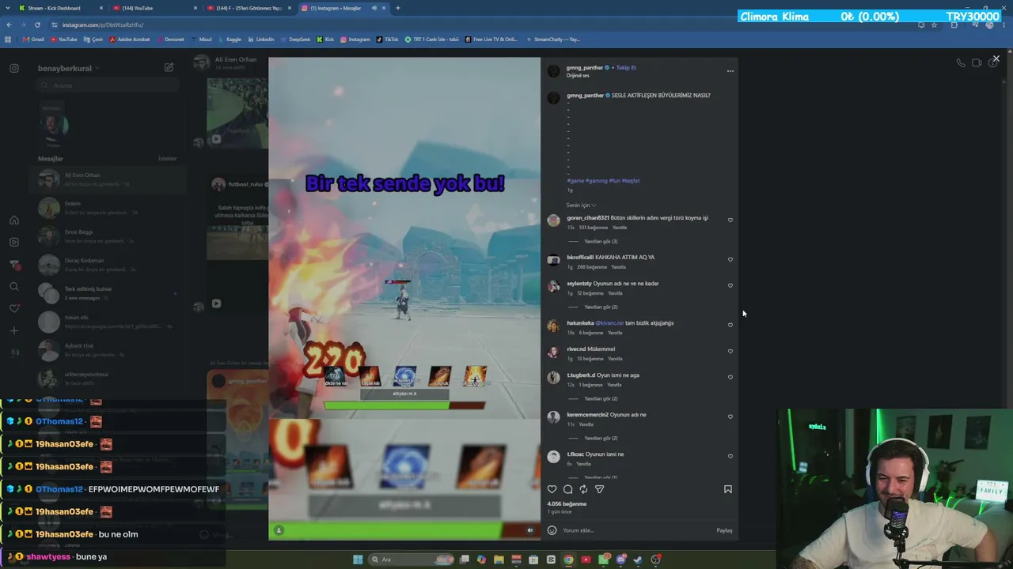Image resolution: width=1013 pixels, height=569 pixels.
Task: Focus the browser address bar
Action: coord(475,24)
